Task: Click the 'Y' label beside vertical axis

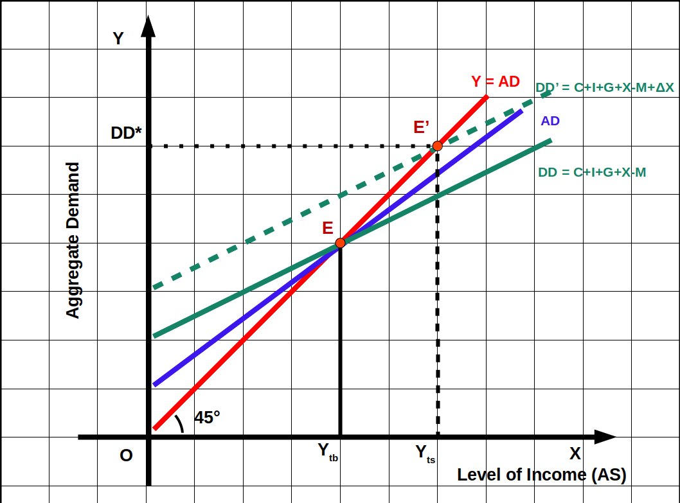Action: [x=118, y=39]
